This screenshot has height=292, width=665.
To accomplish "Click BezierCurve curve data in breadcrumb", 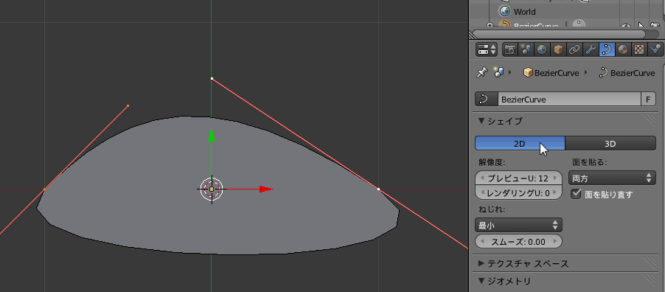I will [x=627, y=73].
